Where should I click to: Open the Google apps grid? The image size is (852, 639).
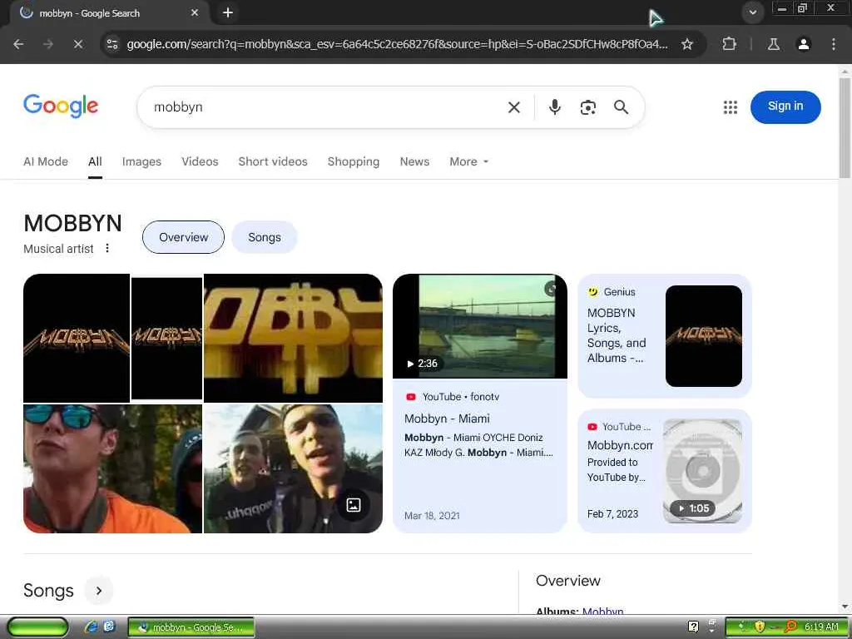731,107
